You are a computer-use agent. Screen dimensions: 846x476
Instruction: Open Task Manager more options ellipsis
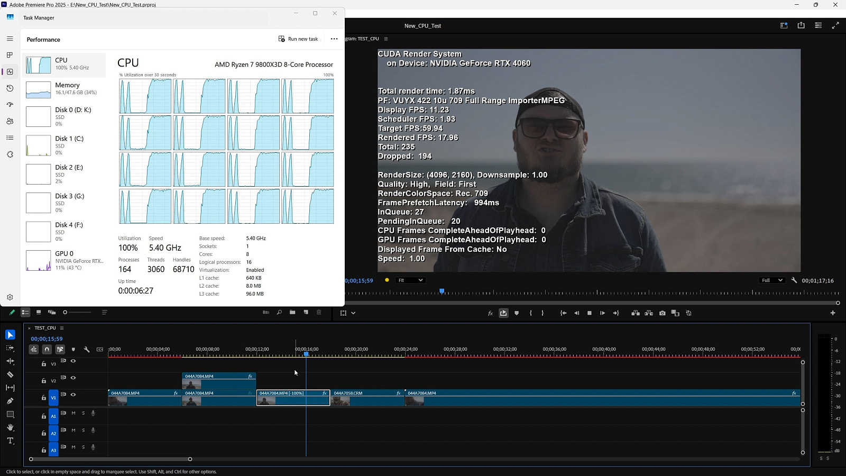334,39
